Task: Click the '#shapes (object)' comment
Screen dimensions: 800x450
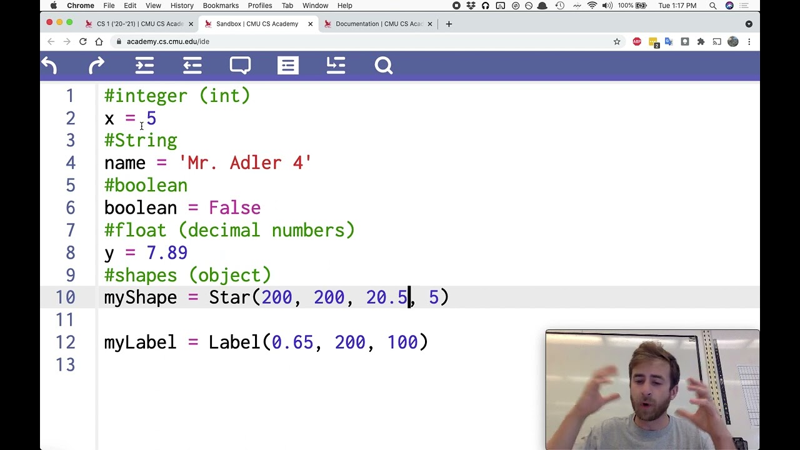Action: pyautogui.click(x=187, y=276)
